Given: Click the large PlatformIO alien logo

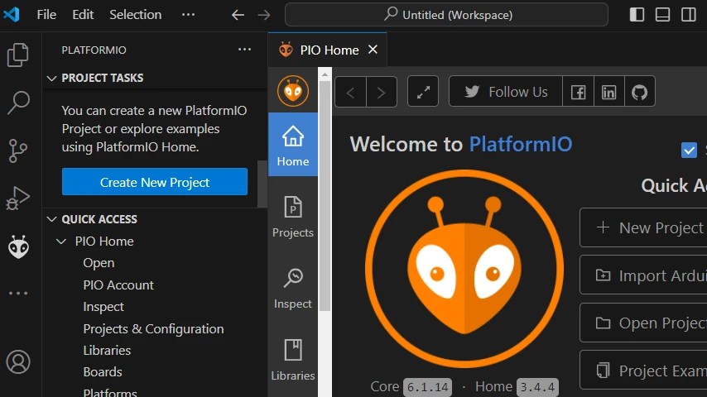Looking at the screenshot, I should (464, 269).
